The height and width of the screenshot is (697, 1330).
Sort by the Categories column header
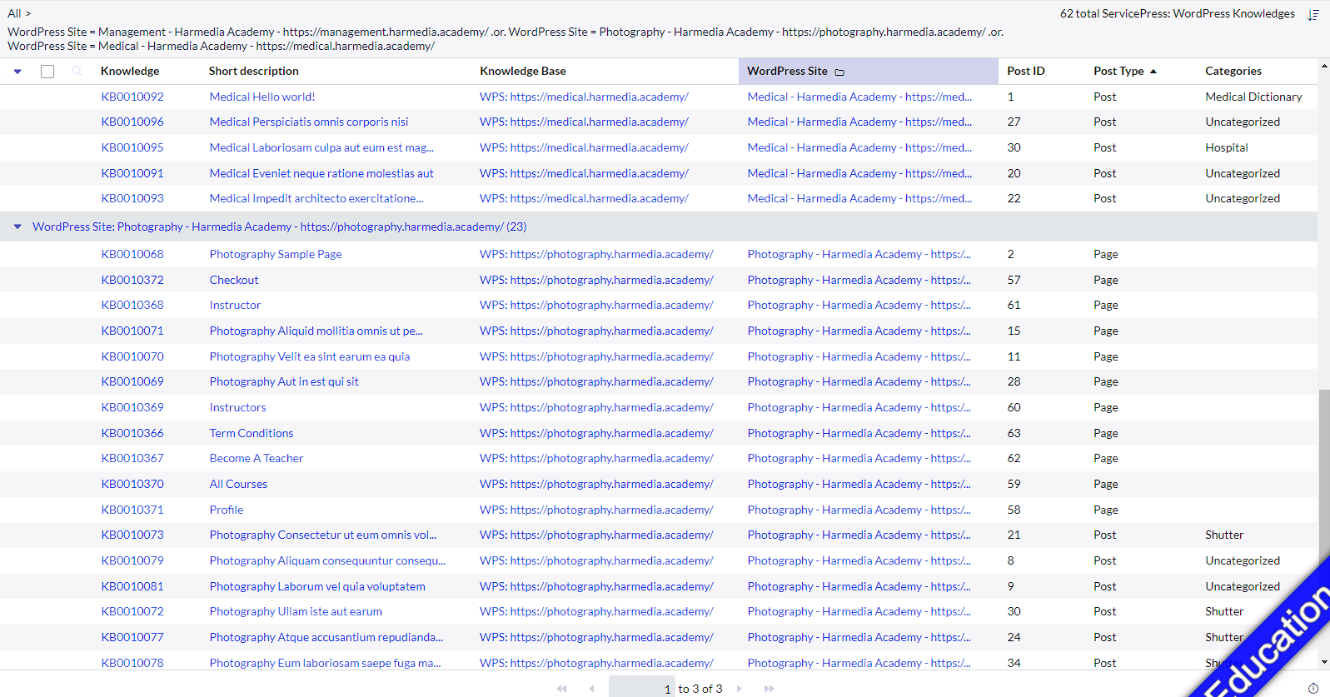coord(1233,72)
